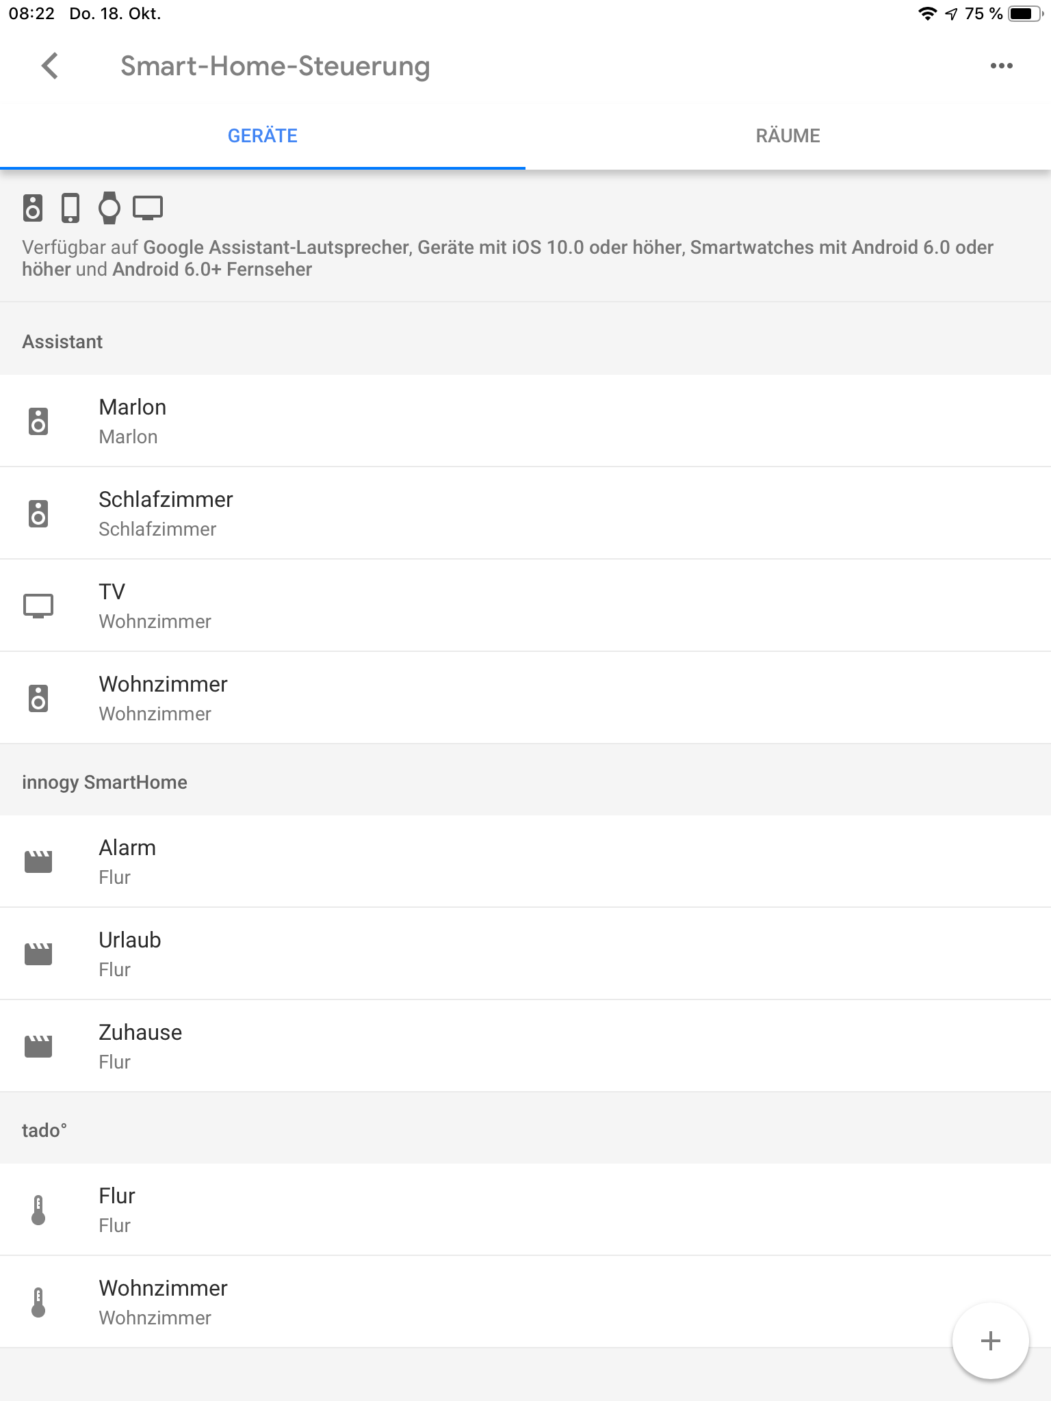The image size is (1051, 1401).
Task: Tap the back arrow in header
Action: tap(50, 66)
